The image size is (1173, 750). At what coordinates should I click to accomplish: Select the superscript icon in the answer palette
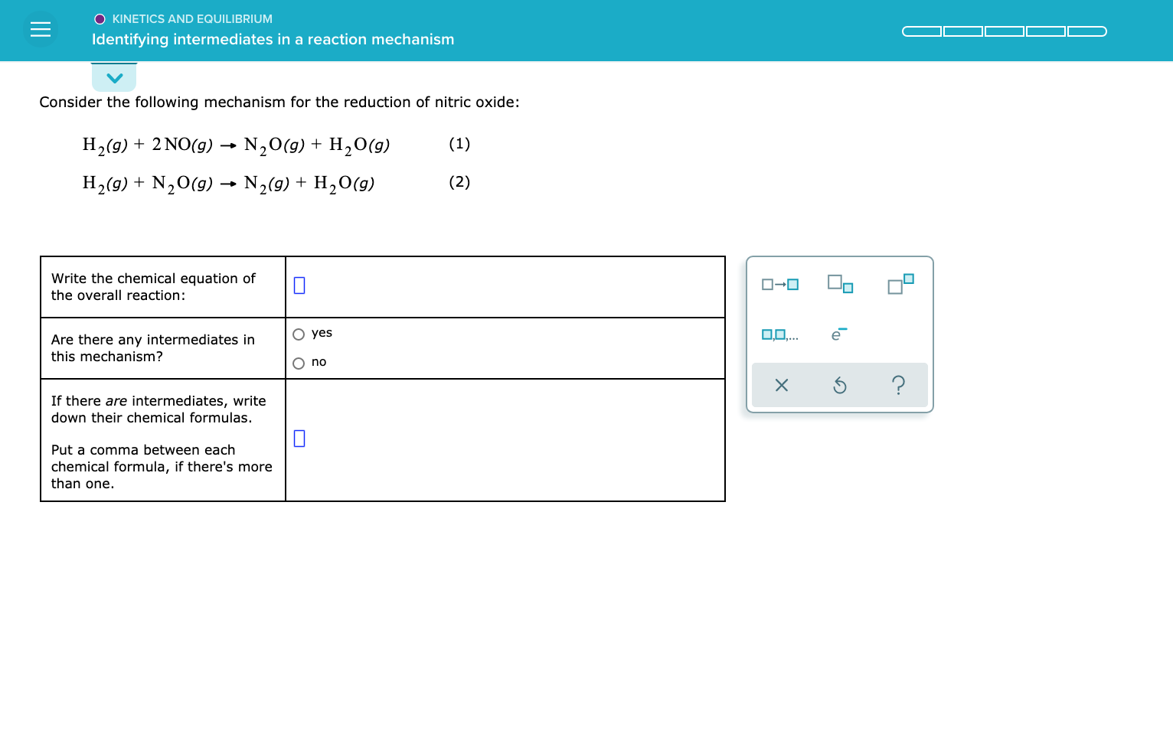click(x=899, y=283)
